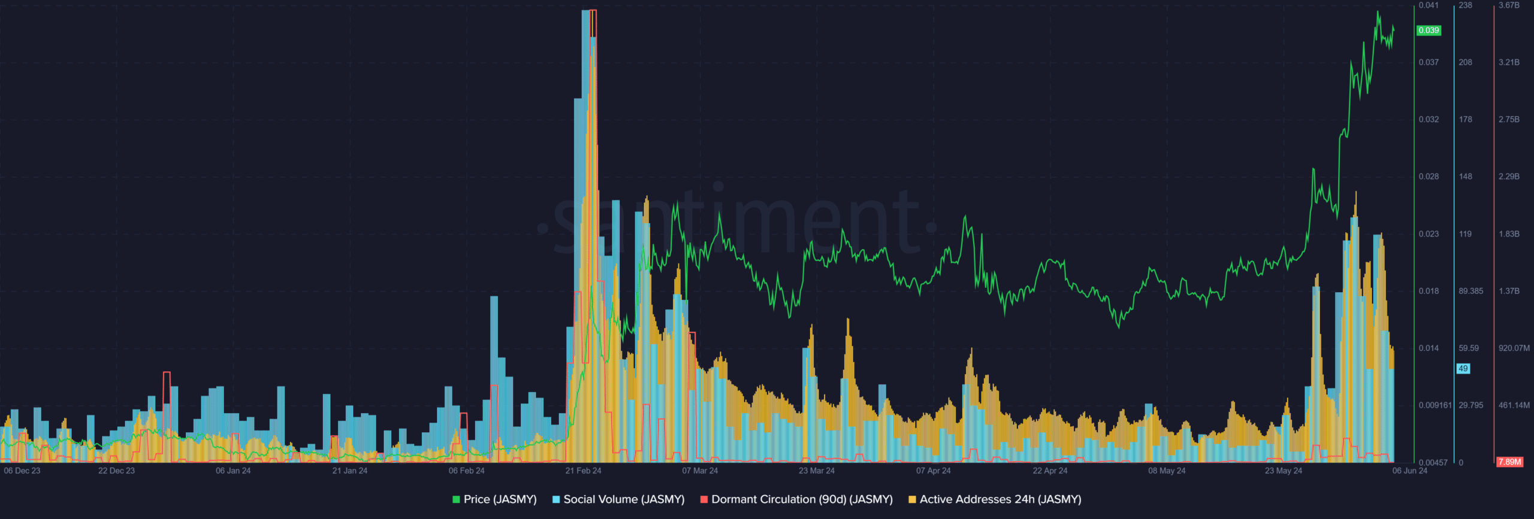Select the 21 Jan 24 date label
Screen dimensions: 1534x519
click(350, 471)
